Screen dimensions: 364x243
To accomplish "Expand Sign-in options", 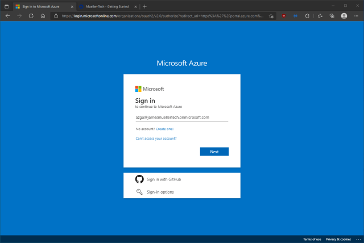I will point(160,192).
